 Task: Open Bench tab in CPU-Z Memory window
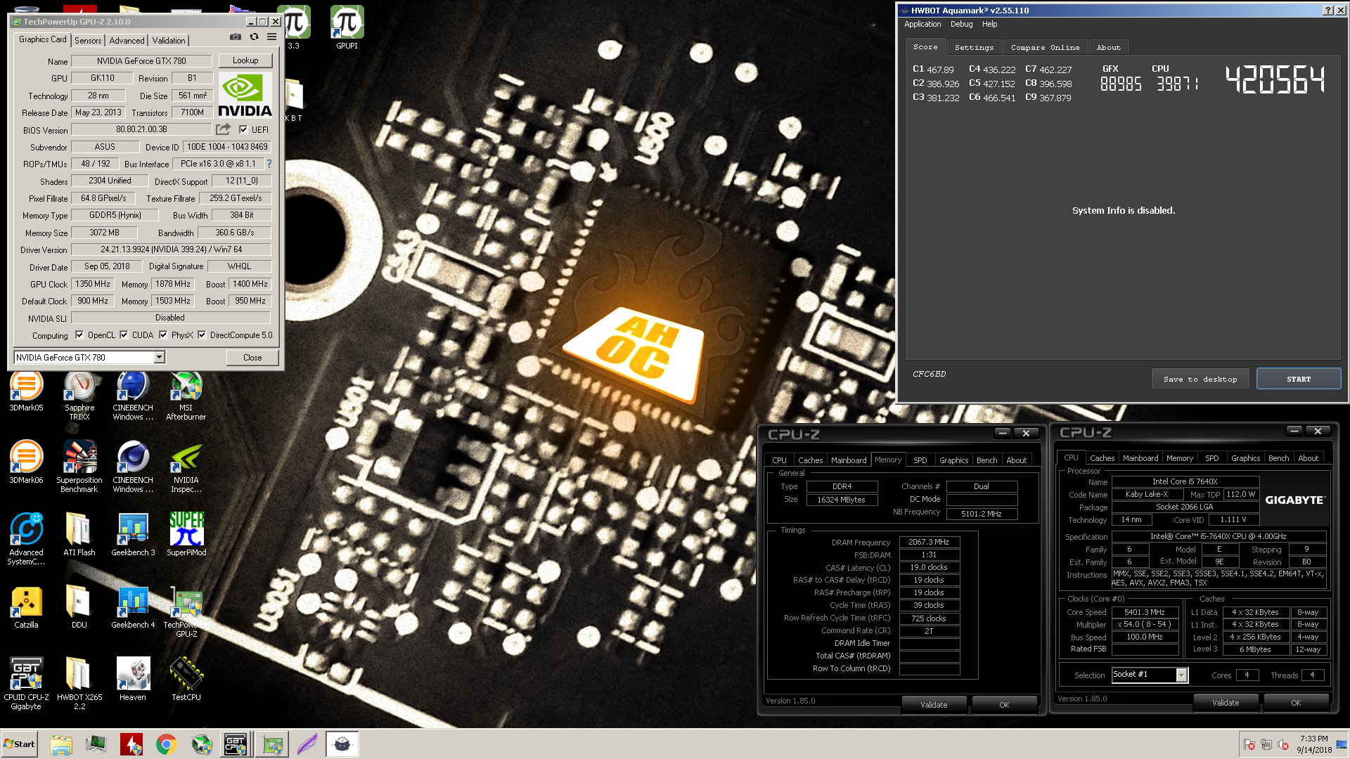coord(986,460)
